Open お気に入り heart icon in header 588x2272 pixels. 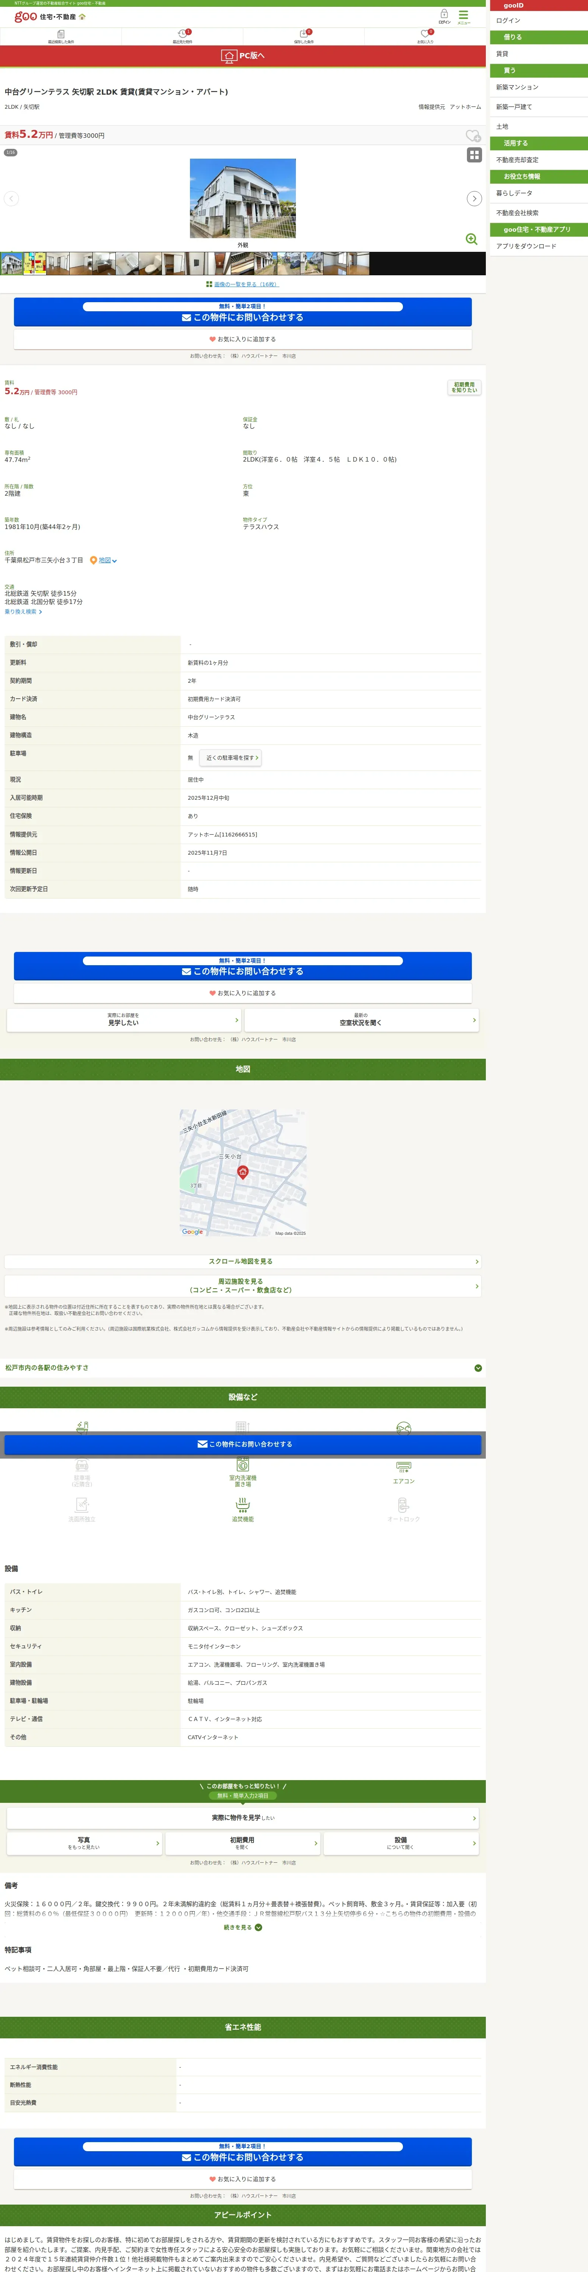pyautogui.click(x=425, y=36)
